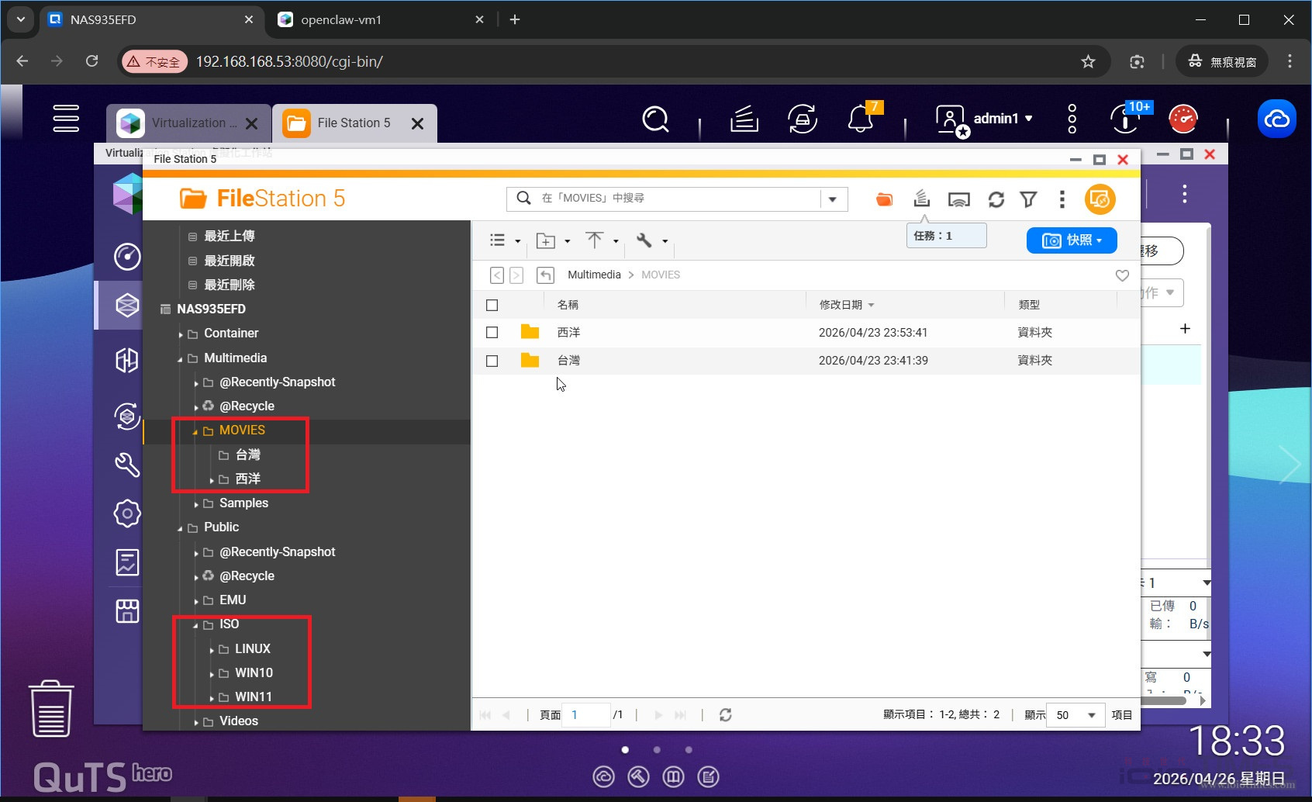Open the notifications bell icon
The height and width of the screenshot is (802, 1312).
point(861,119)
